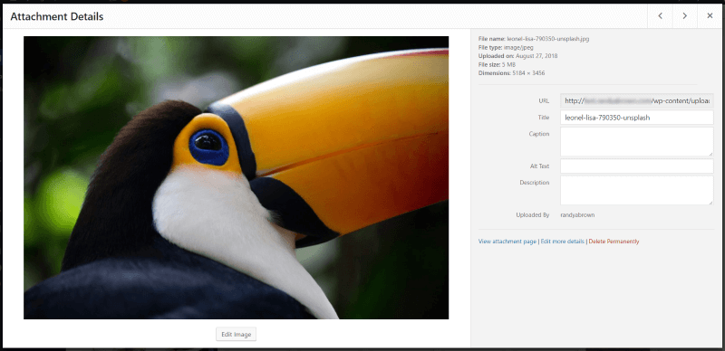Open View attachment page link
Screen dimensions: 725x351
coord(507,242)
